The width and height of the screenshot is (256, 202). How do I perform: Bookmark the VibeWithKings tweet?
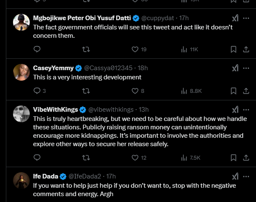[x=234, y=158]
